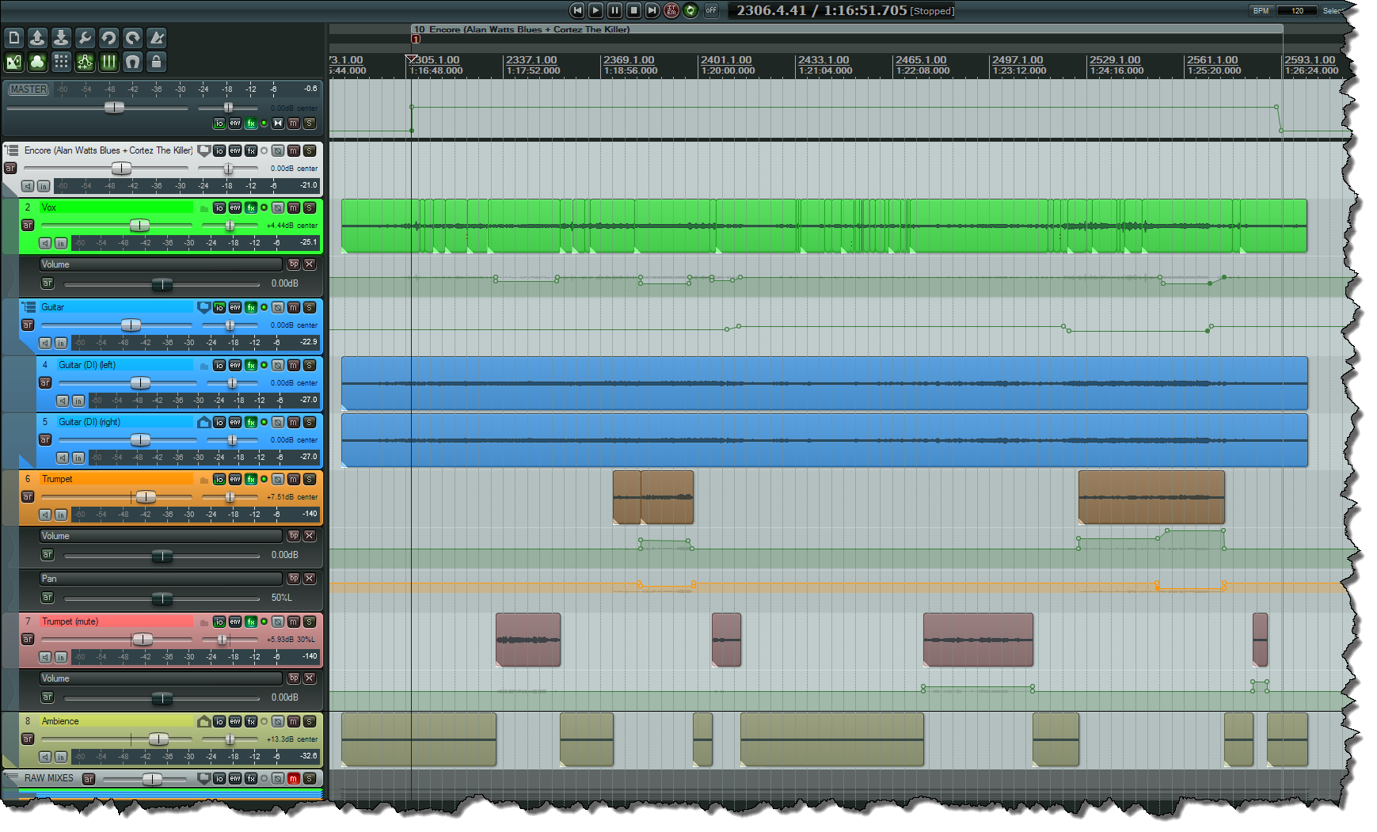Screen dimensions: 1377x832
Task: Mute the Master track
Action: pos(294,123)
